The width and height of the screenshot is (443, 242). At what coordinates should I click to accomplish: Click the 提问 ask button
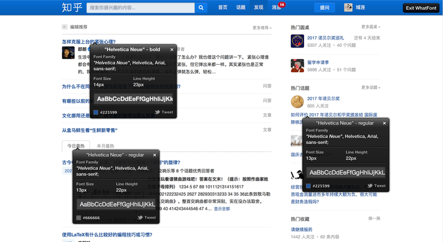(x=325, y=7)
